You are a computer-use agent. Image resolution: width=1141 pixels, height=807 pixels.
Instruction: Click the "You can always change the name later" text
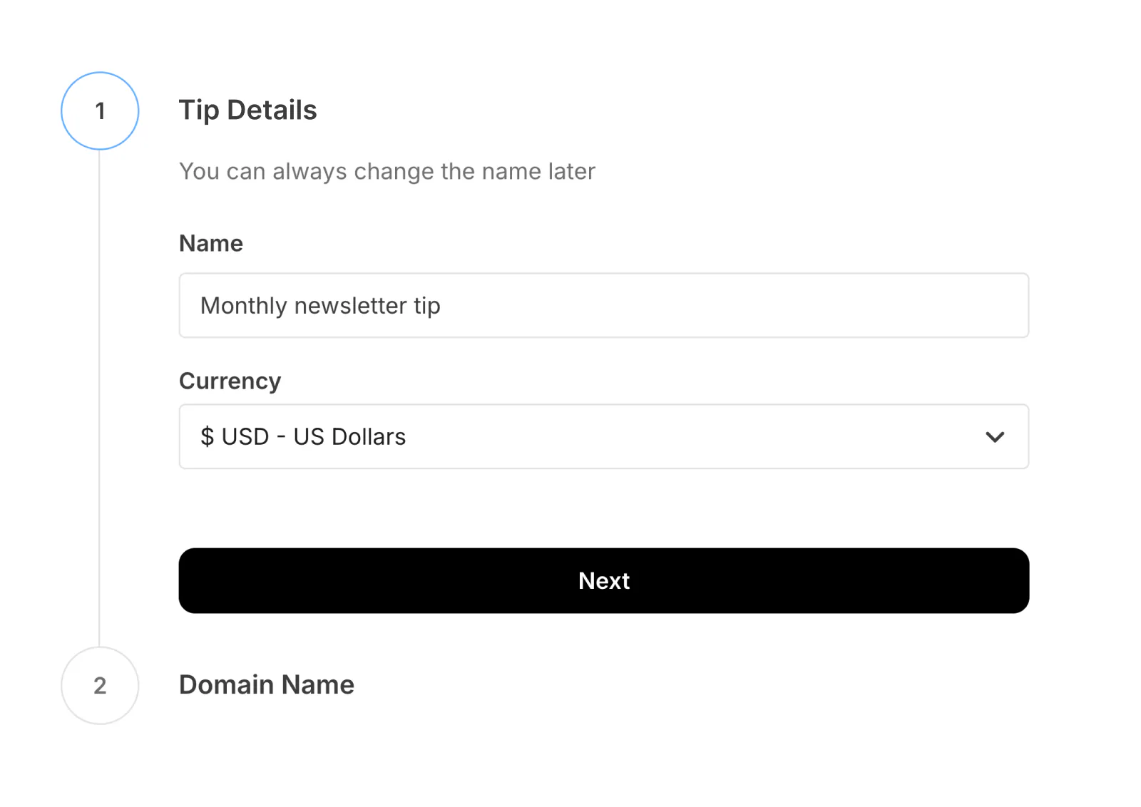(388, 171)
